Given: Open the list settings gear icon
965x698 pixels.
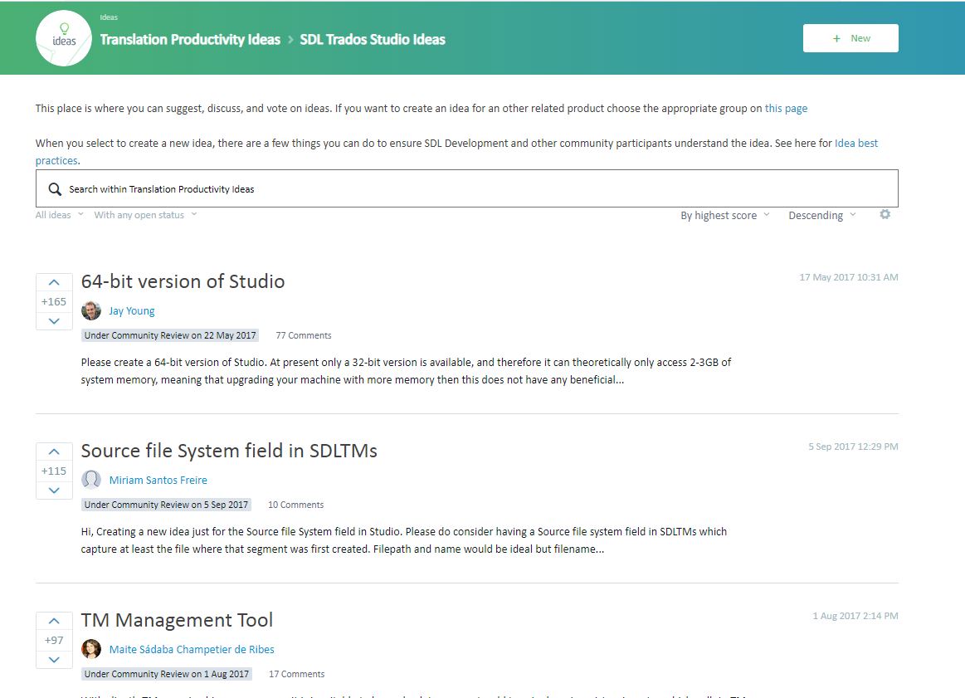Looking at the screenshot, I should 885,214.
